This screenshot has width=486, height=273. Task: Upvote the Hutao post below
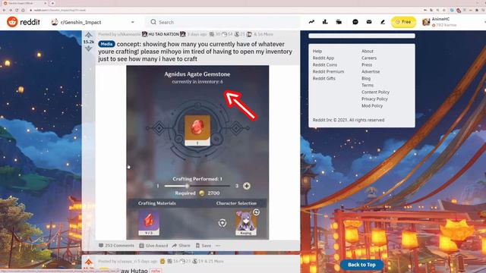point(89,262)
